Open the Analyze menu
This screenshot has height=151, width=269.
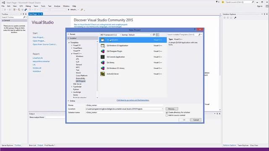coord(57,6)
